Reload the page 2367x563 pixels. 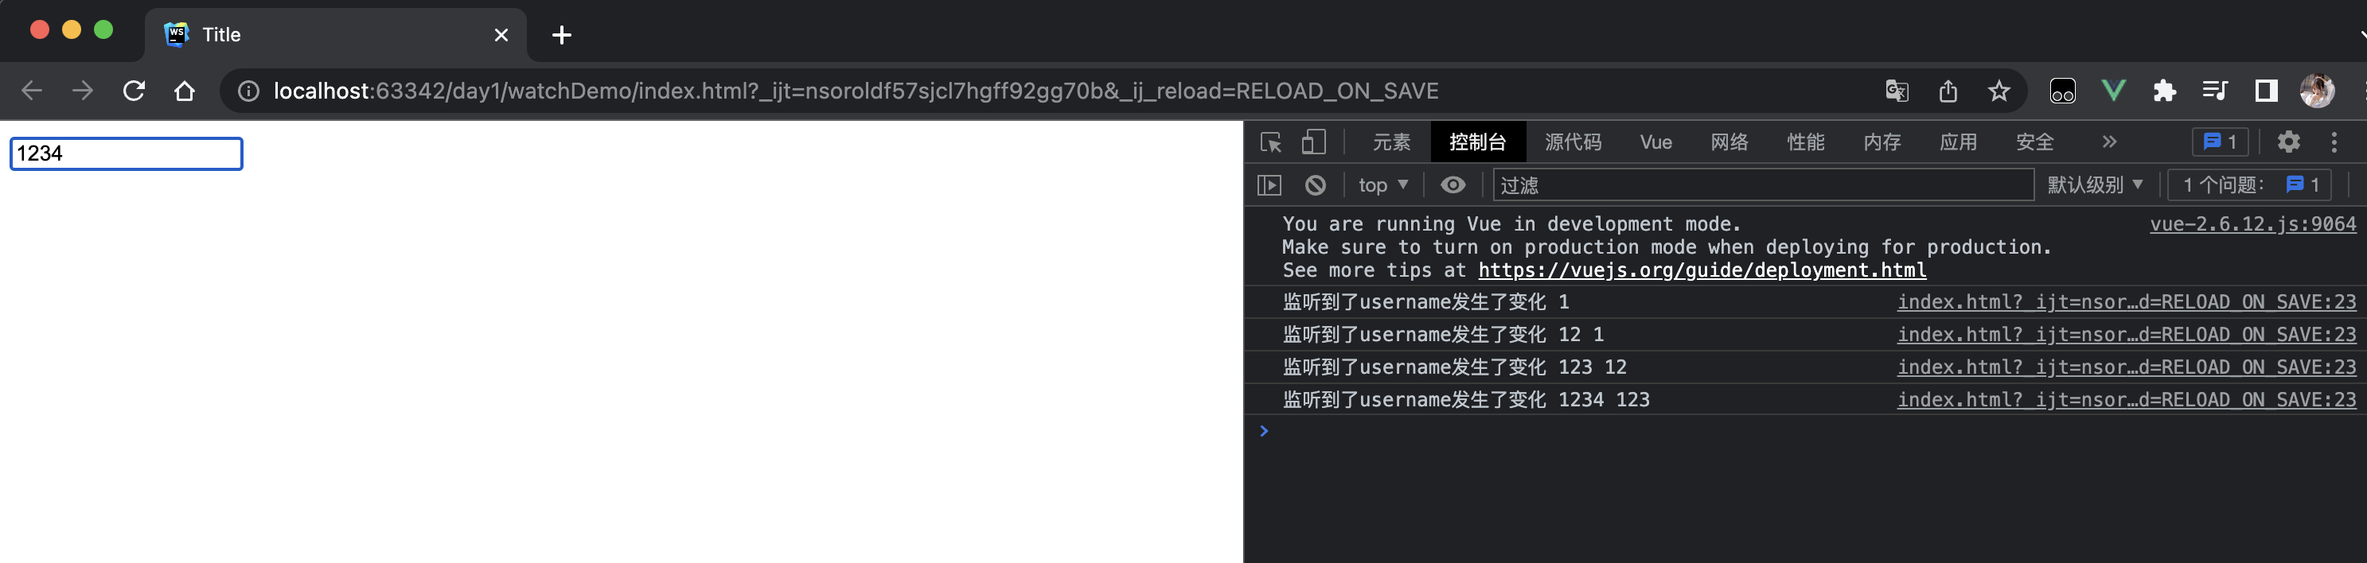point(135,91)
